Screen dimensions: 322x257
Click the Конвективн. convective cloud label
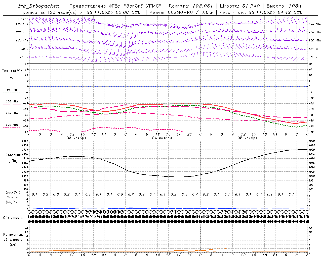point(13,235)
